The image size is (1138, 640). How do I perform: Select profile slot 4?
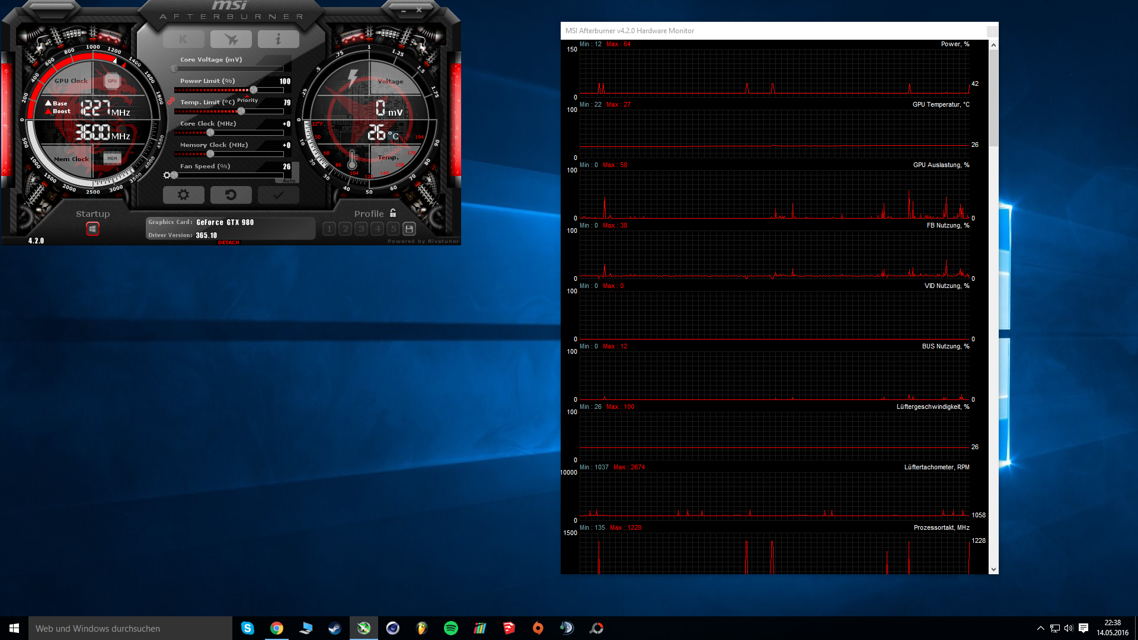[x=378, y=229]
